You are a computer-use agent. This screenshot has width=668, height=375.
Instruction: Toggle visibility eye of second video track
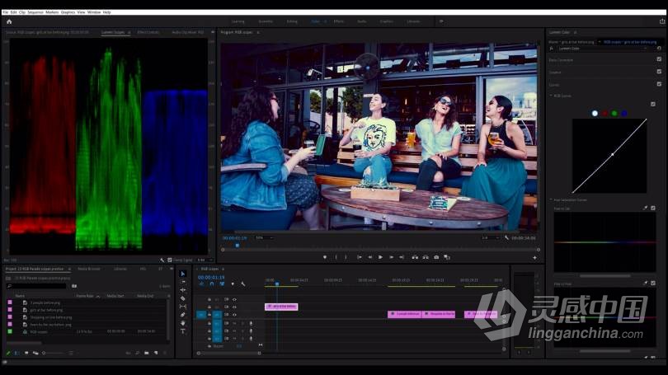pos(234,307)
